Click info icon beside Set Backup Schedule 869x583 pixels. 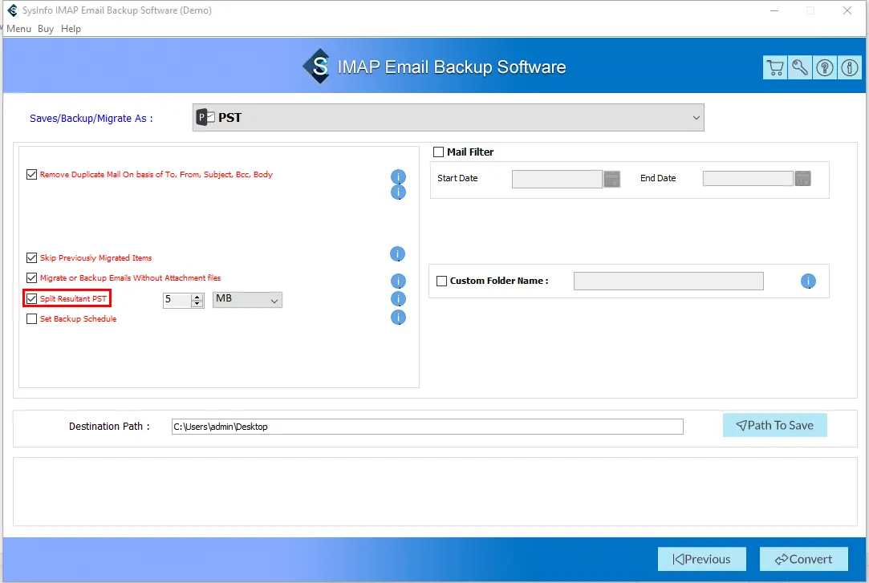click(397, 318)
